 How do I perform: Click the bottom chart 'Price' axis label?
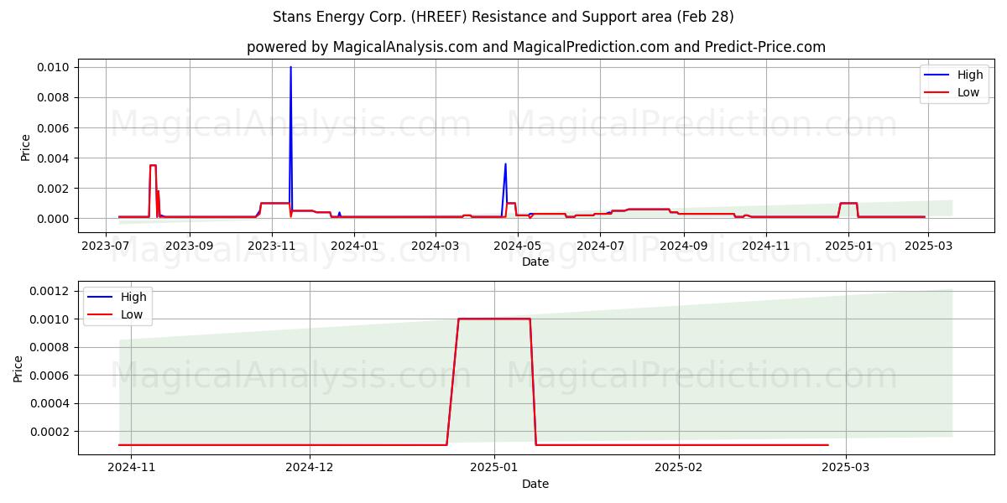pos(19,369)
